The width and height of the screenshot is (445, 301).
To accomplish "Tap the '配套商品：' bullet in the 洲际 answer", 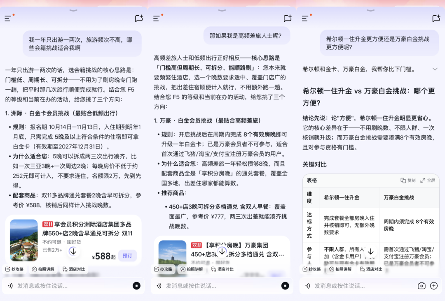I will tap(26, 195).
